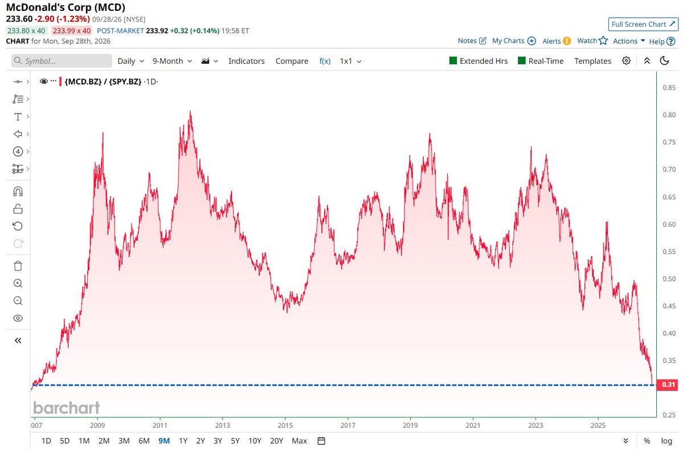Screen dimensions: 683x450
Task: Toggle the magnet snap mode
Action: [x=18, y=191]
